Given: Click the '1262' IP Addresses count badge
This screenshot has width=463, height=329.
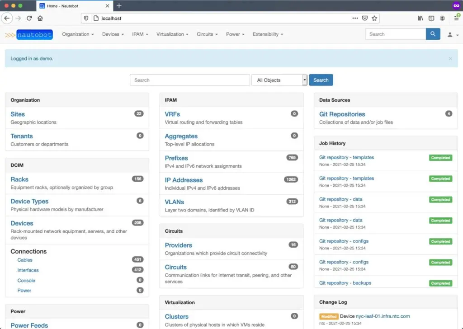Looking at the screenshot, I should pos(291,179).
